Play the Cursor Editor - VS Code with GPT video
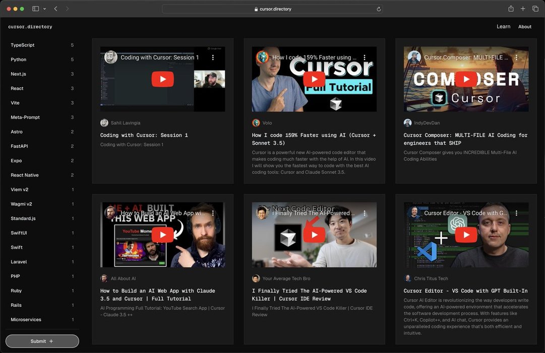Image resolution: width=545 pixels, height=353 pixels. tap(466, 235)
